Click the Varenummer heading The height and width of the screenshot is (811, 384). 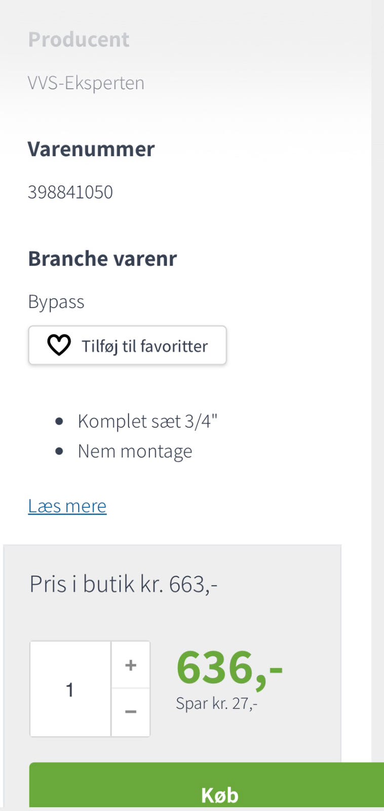point(91,149)
